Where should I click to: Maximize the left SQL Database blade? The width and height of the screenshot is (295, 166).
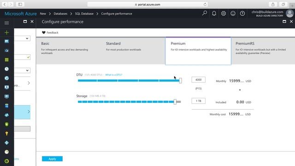pyautogui.click(x=25, y=22)
